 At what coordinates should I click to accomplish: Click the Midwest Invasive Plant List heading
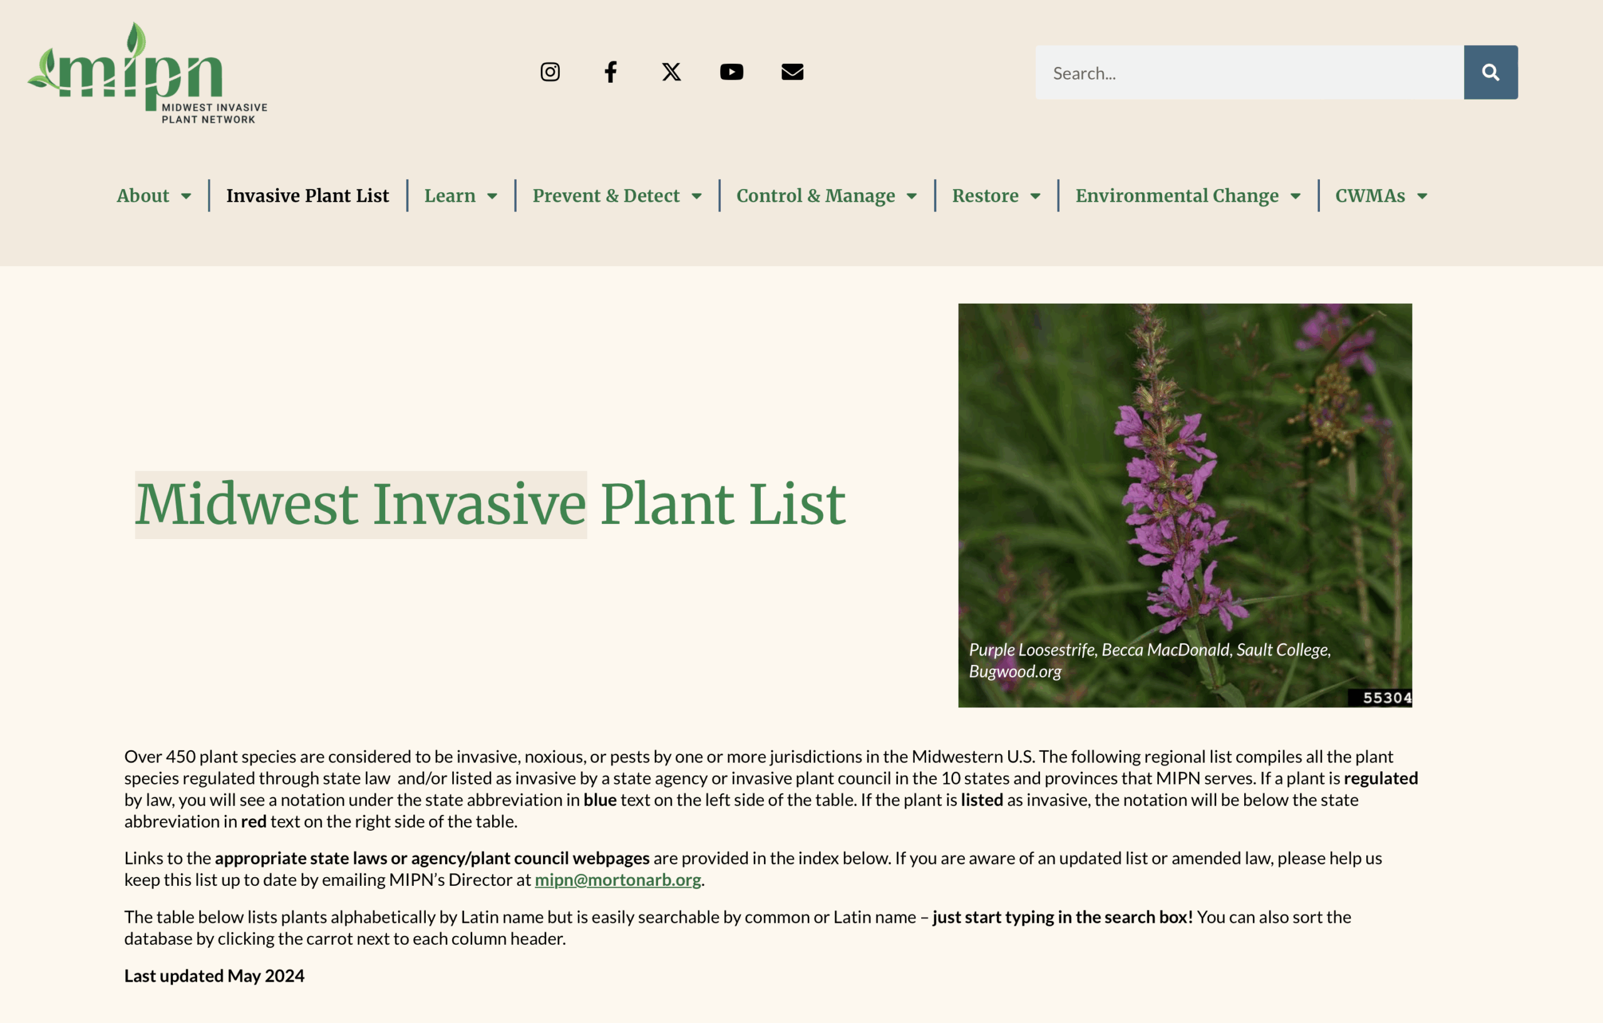[x=490, y=505]
